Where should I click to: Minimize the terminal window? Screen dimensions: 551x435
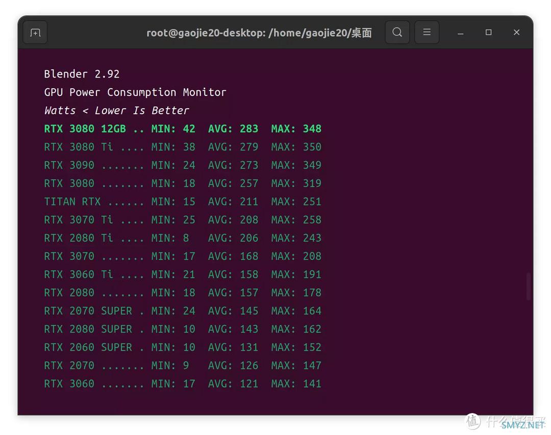click(460, 33)
